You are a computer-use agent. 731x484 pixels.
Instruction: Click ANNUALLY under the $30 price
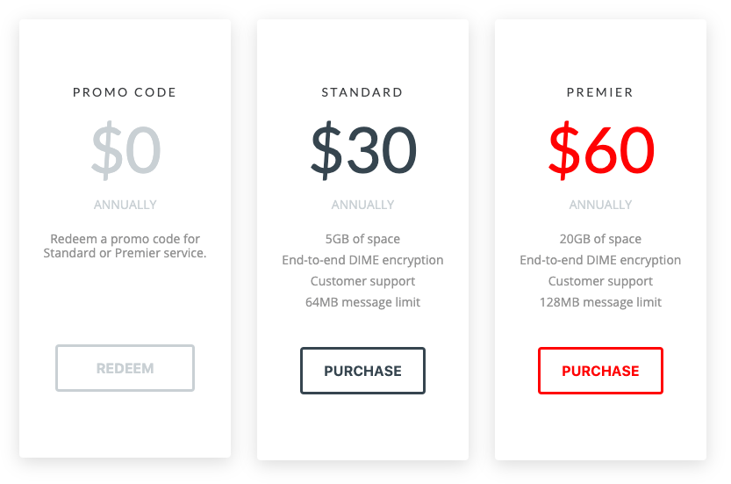pyautogui.click(x=362, y=205)
